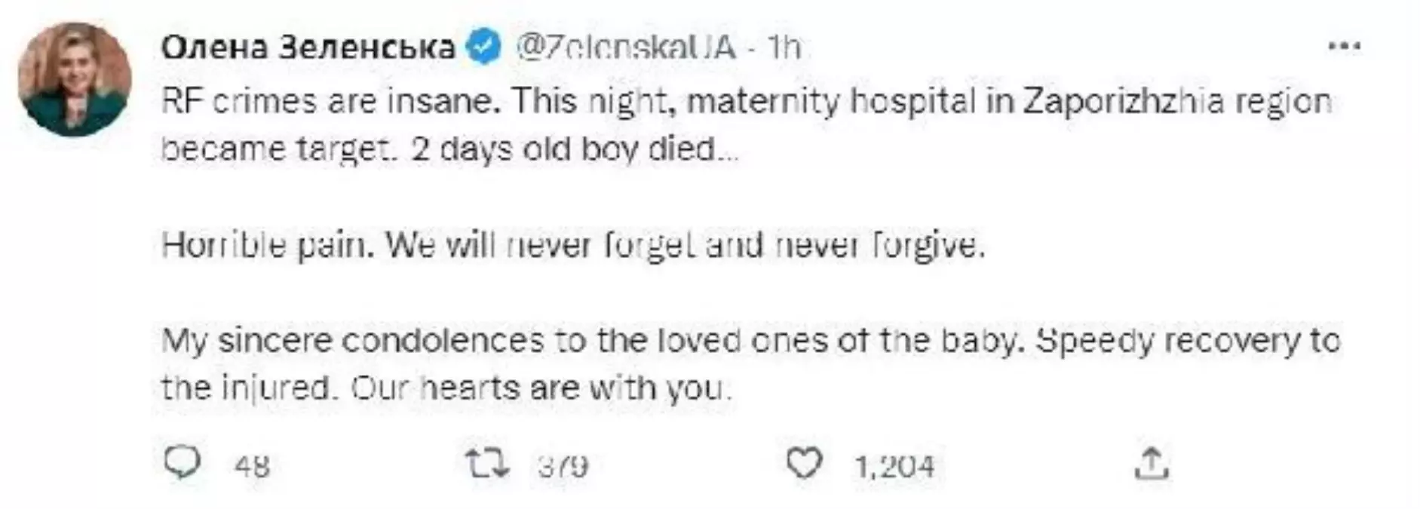Image resolution: width=1420 pixels, height=509 pixels.
Task: Click the like count 1,204
Action: tap(894, 466)
